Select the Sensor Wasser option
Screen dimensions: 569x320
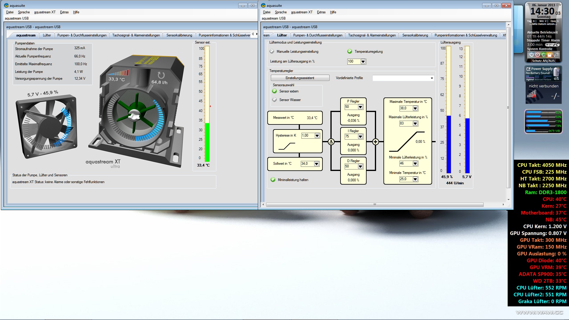pyautogui.click(x=274, y=100)
